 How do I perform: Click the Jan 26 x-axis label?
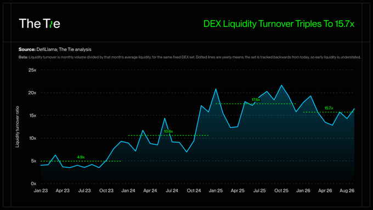tap(303, 191)
